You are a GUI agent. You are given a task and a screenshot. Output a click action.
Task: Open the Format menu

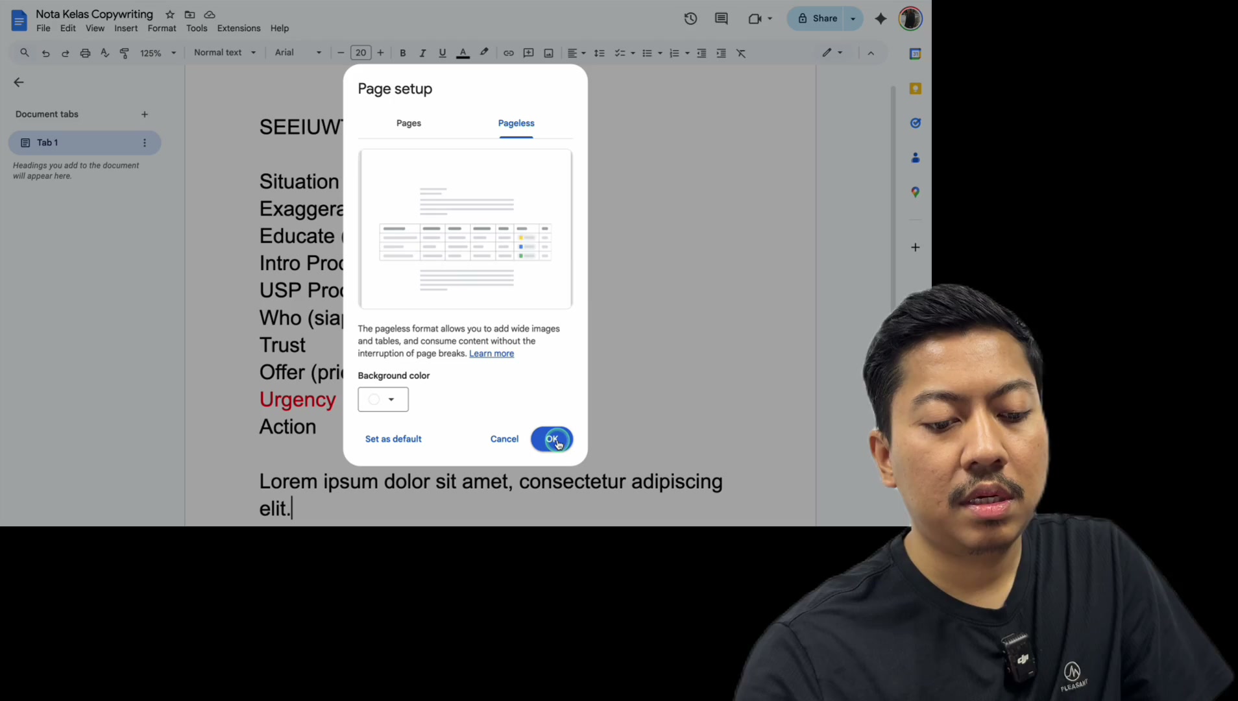[x=162, y=29]
